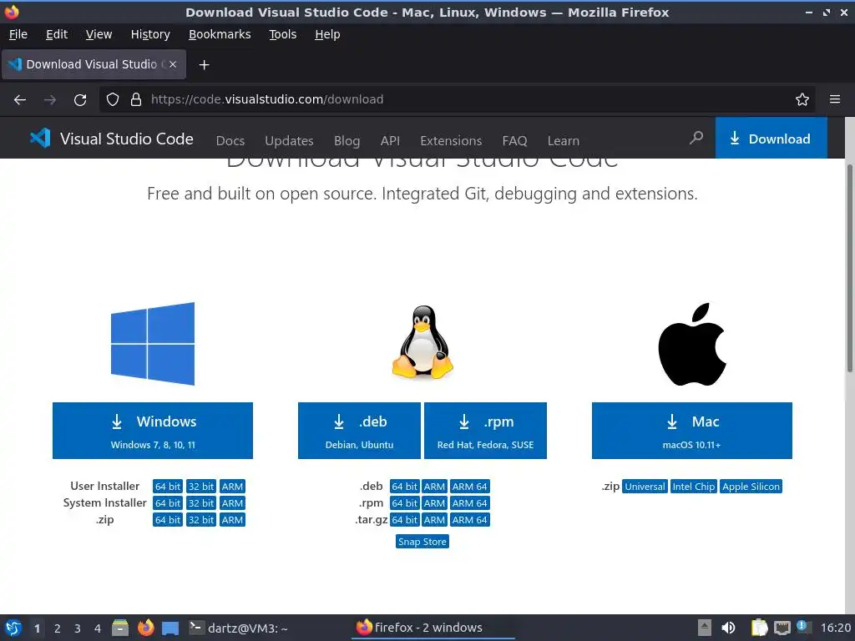The height and width of the screenshot is (641, 855).
Task: Click the page vertical scrollbar thumb
Action: (x=849, y=268)
